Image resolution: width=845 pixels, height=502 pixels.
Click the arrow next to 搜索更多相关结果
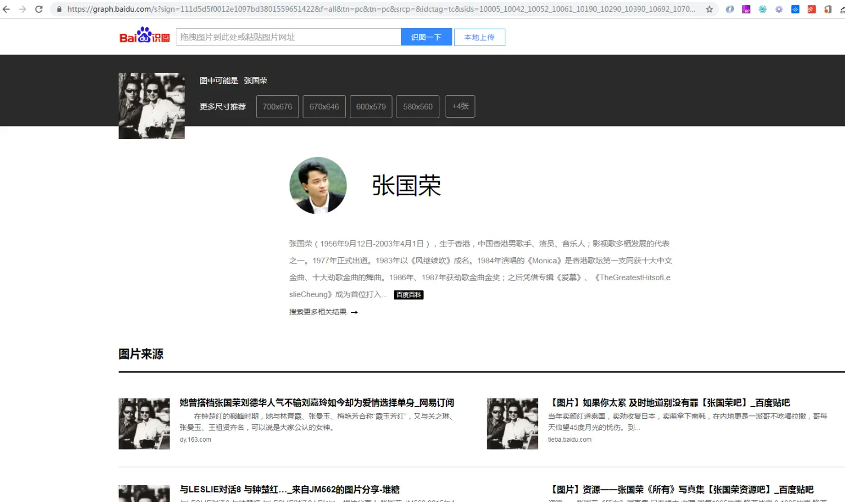point(354,312)
